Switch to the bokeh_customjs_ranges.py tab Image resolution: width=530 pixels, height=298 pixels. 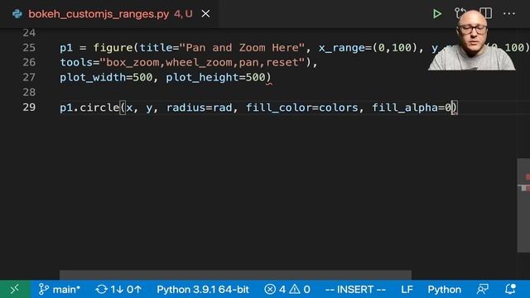coord(110,14)
